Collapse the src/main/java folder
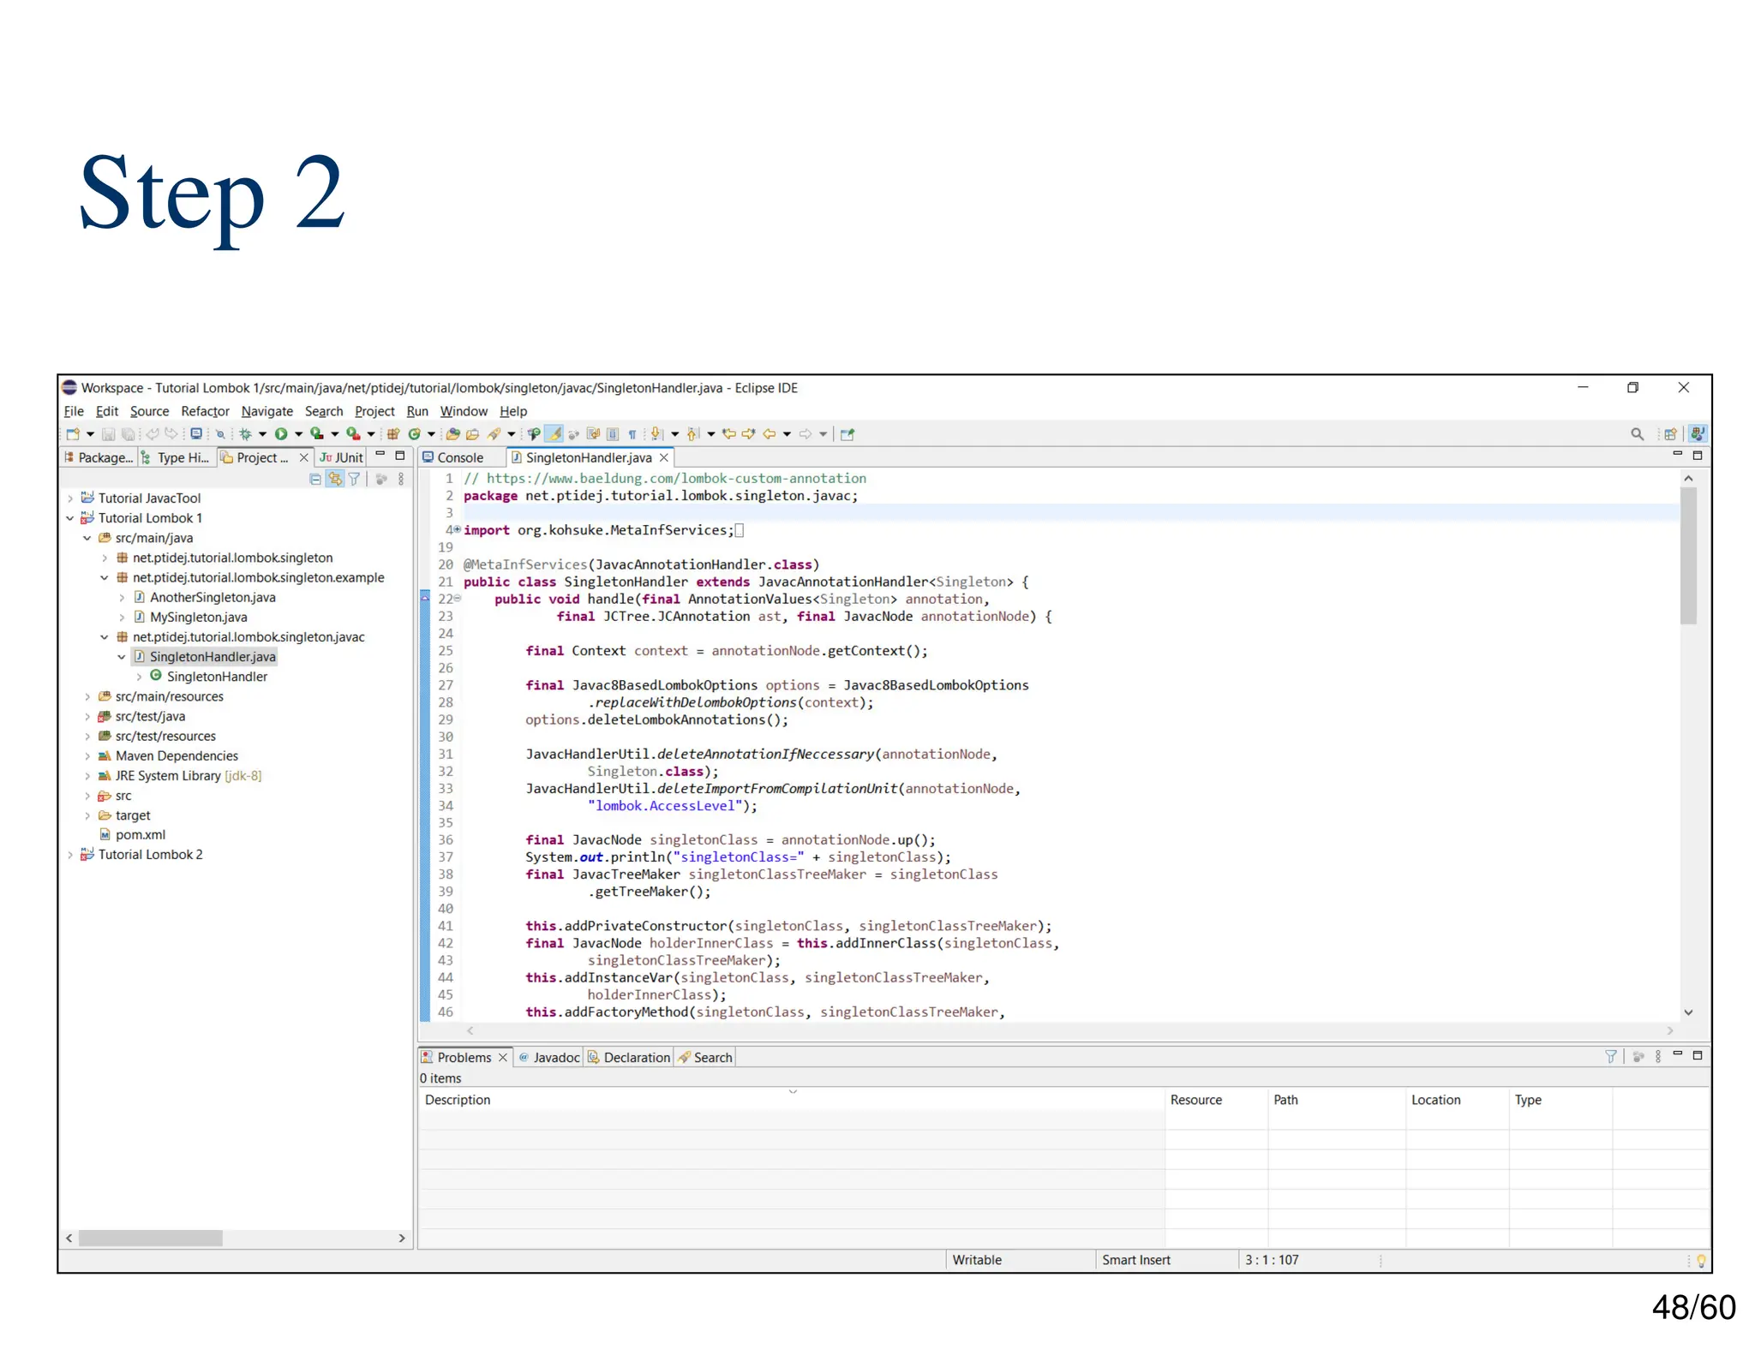 [x=87, y=538]
